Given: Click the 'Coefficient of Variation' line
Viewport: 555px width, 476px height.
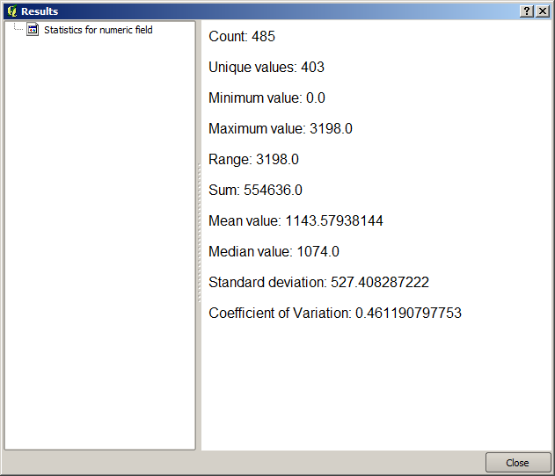Looking at the screenshot, I should [x=334, y=314].
